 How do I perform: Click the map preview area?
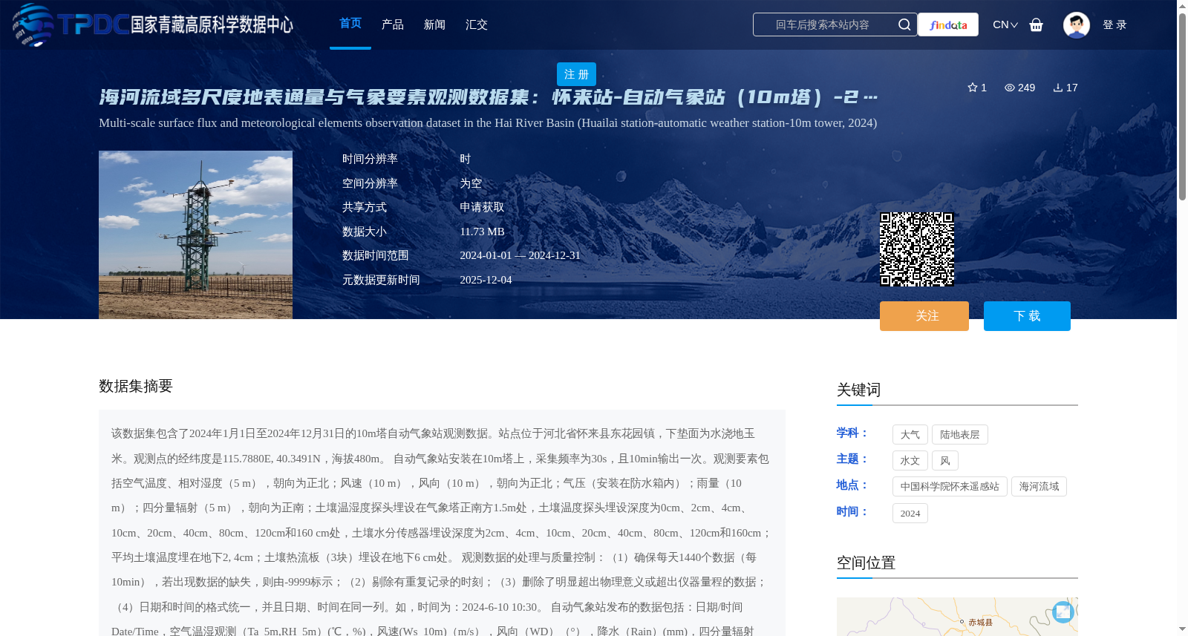[957, 617]
